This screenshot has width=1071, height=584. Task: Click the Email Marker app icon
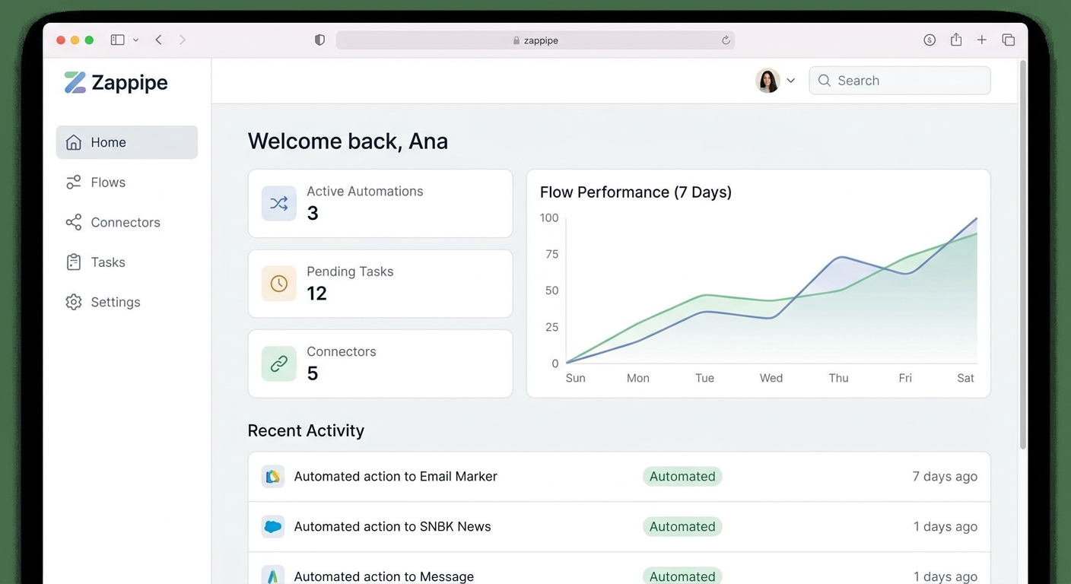tap(273, 477)
